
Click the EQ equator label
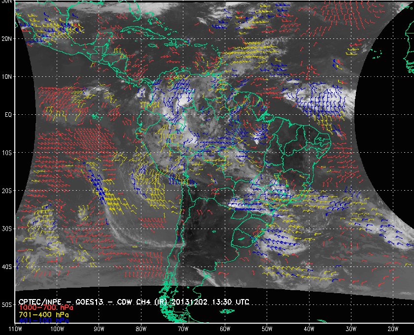8,115
